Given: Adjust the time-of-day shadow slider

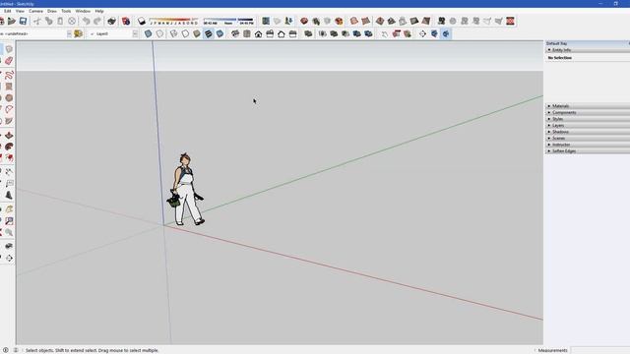Looking at the screenshot, I should (x=228, y=21).
